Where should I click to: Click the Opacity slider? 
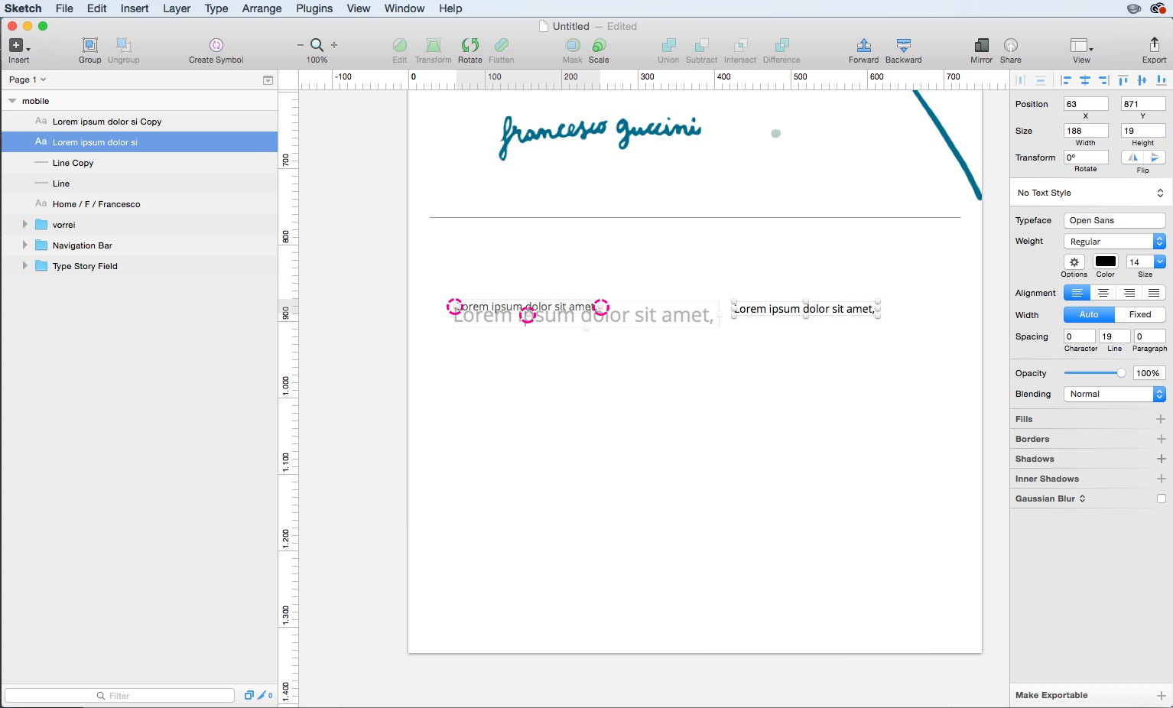(1094, 373)
